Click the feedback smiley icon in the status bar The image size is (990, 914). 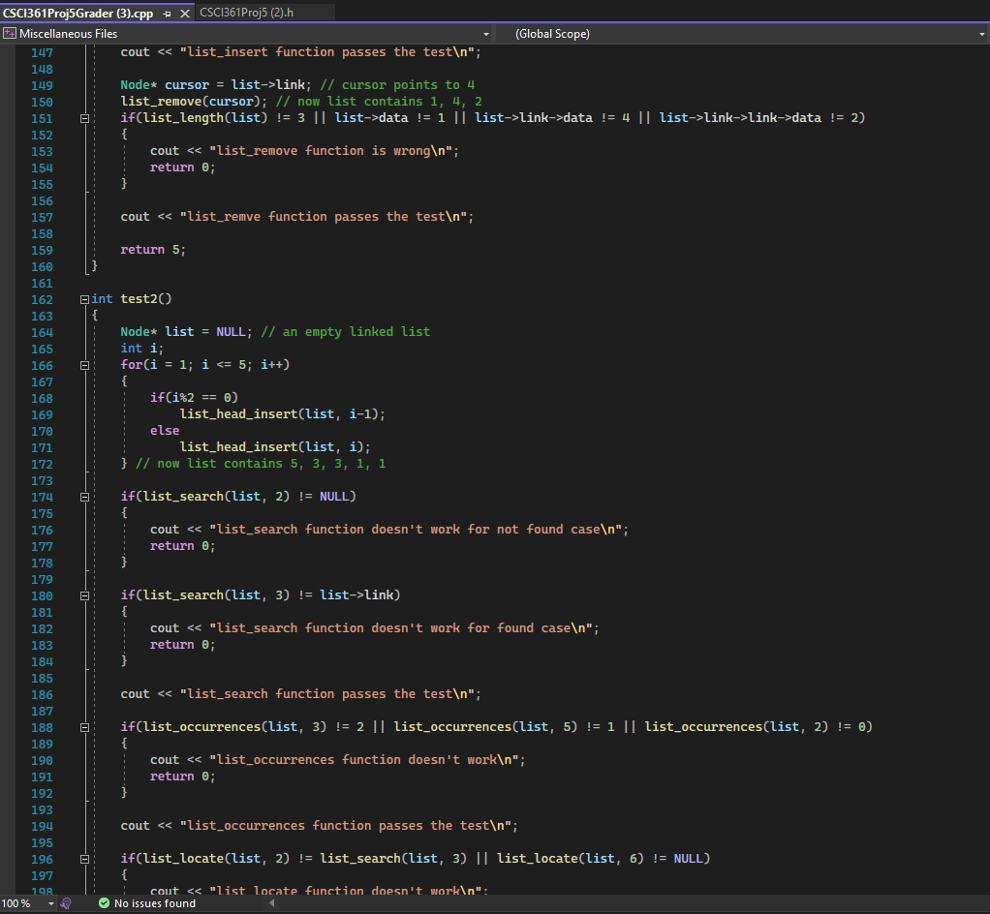click(x=65, y=903)
